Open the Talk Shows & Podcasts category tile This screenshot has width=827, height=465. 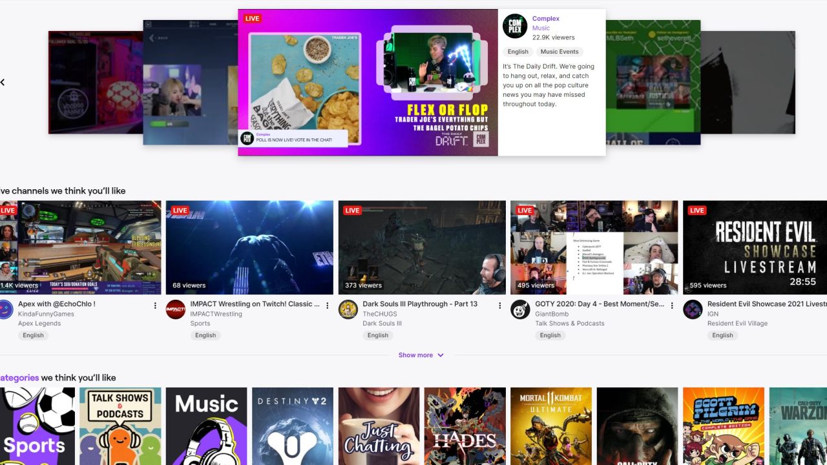[120, 426]
